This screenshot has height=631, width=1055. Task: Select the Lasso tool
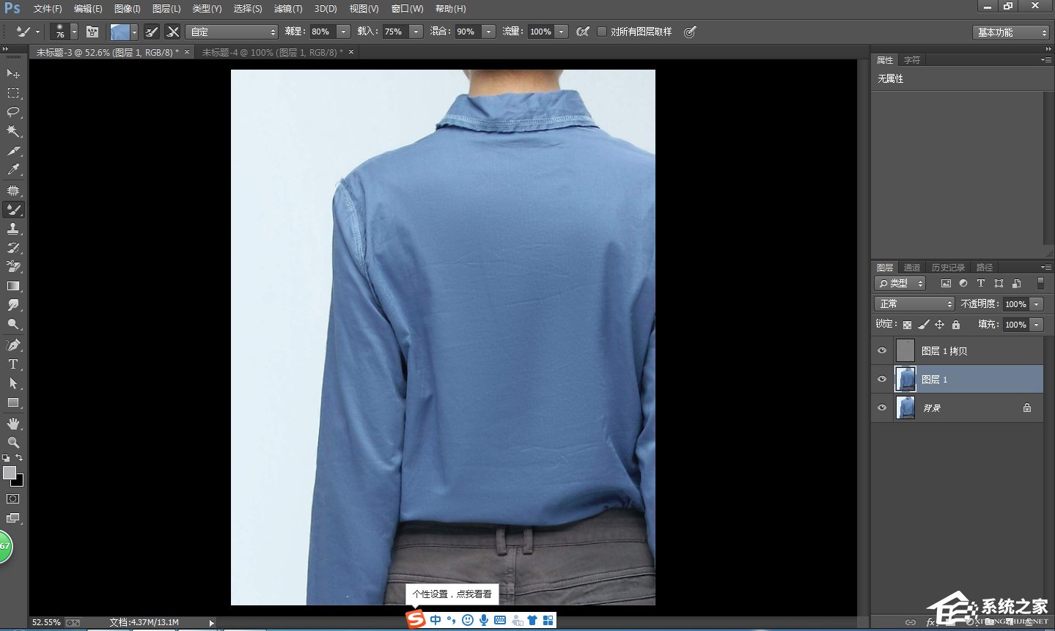point(13,112)
